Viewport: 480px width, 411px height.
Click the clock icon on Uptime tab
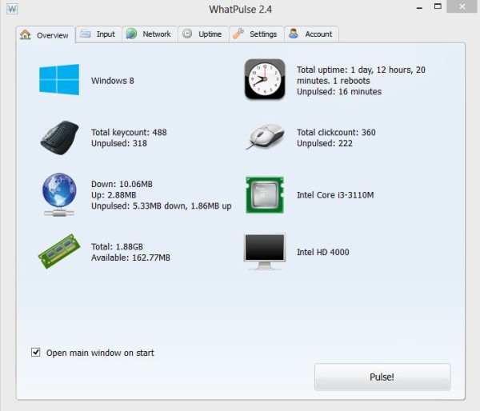[x=187, y=34]
